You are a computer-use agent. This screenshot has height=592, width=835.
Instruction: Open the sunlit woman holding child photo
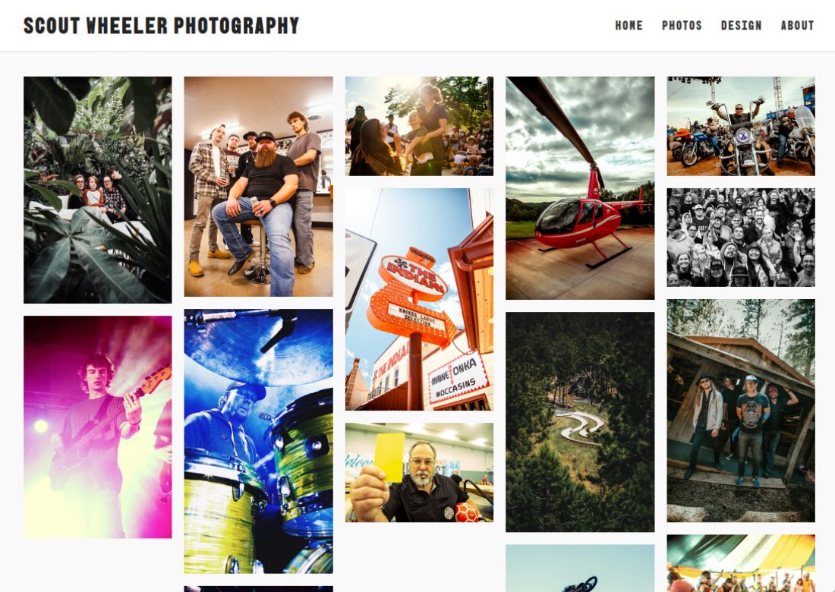click(x=419, y=126)
